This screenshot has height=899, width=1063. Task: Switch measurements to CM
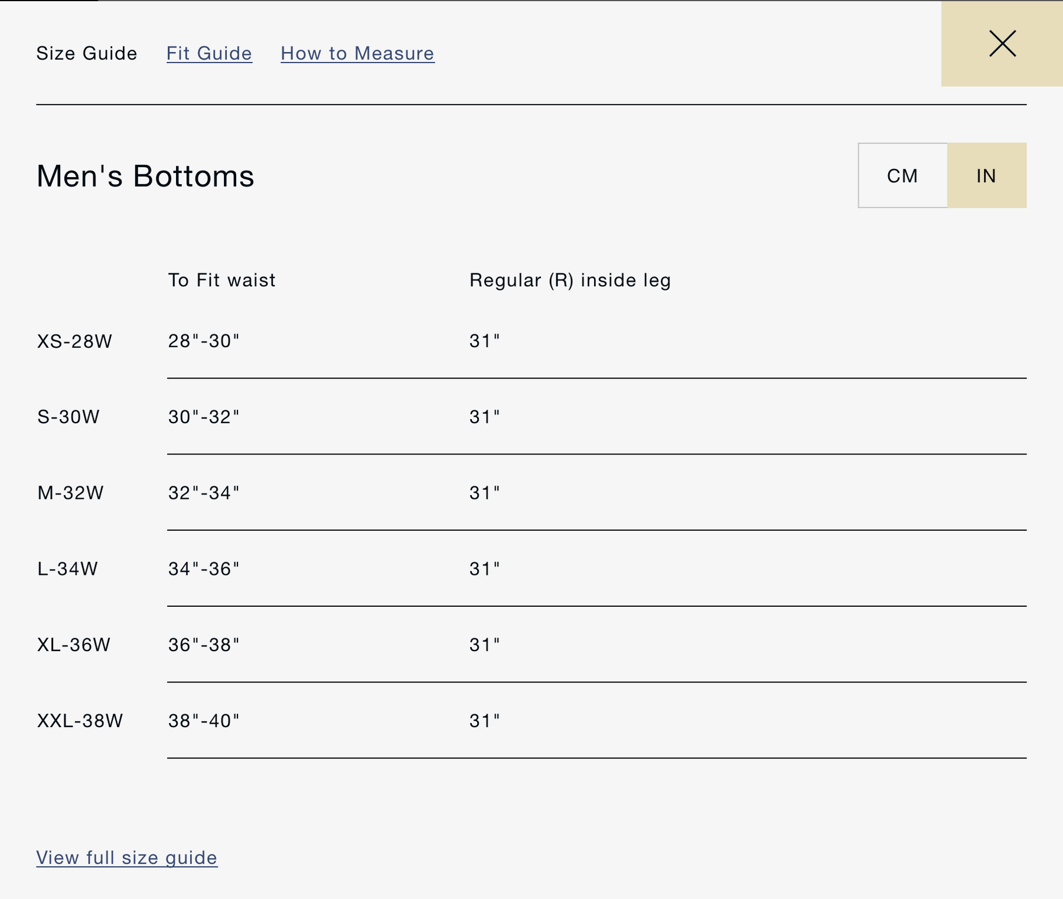pos(902,175)
